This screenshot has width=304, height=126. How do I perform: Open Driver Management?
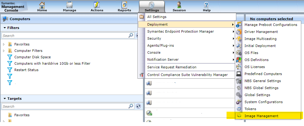pos(261,32)
